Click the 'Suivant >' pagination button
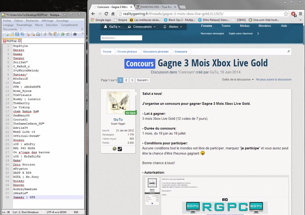 click(x=143, y=80)
